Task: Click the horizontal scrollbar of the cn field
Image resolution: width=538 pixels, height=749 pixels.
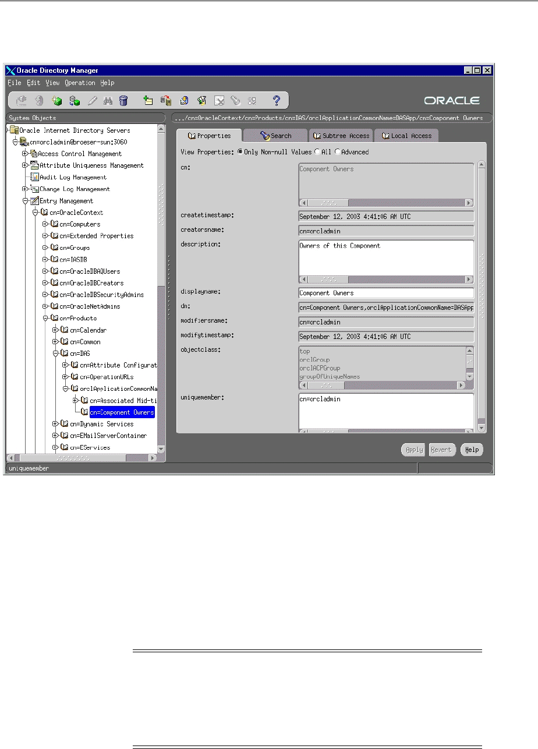Action: coord(385,203)
